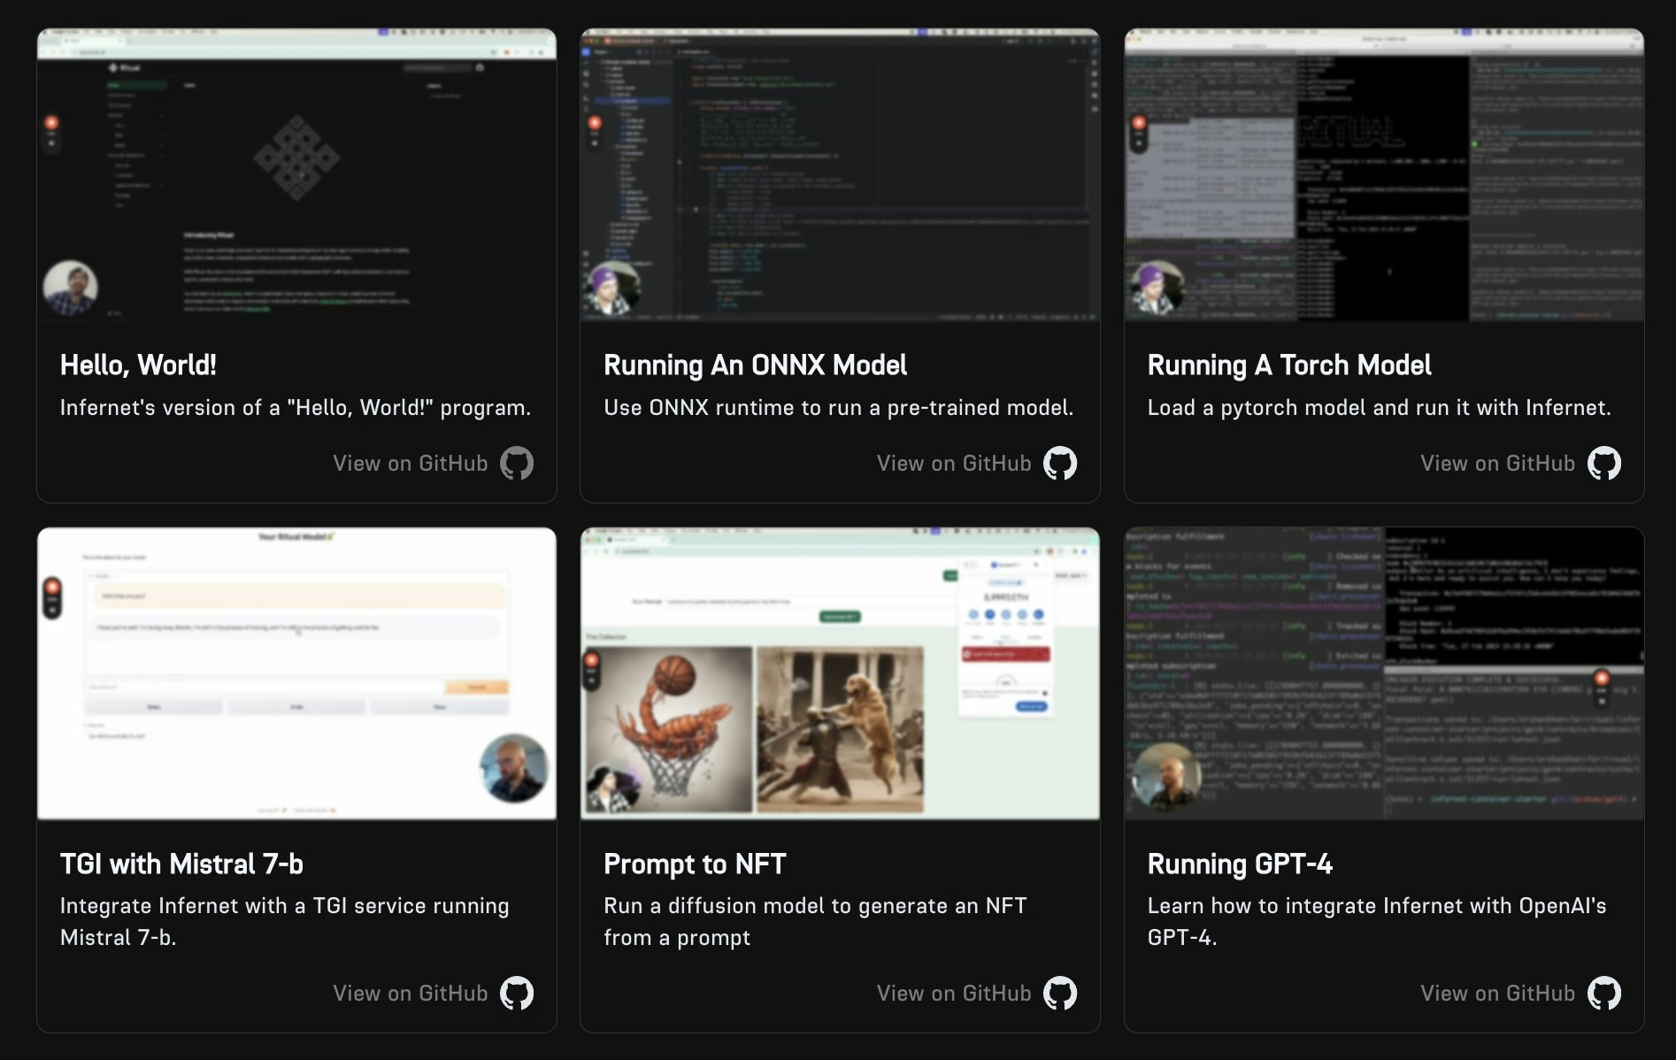
Task: Select the Running GPT-4 title
Action: 1240,864
